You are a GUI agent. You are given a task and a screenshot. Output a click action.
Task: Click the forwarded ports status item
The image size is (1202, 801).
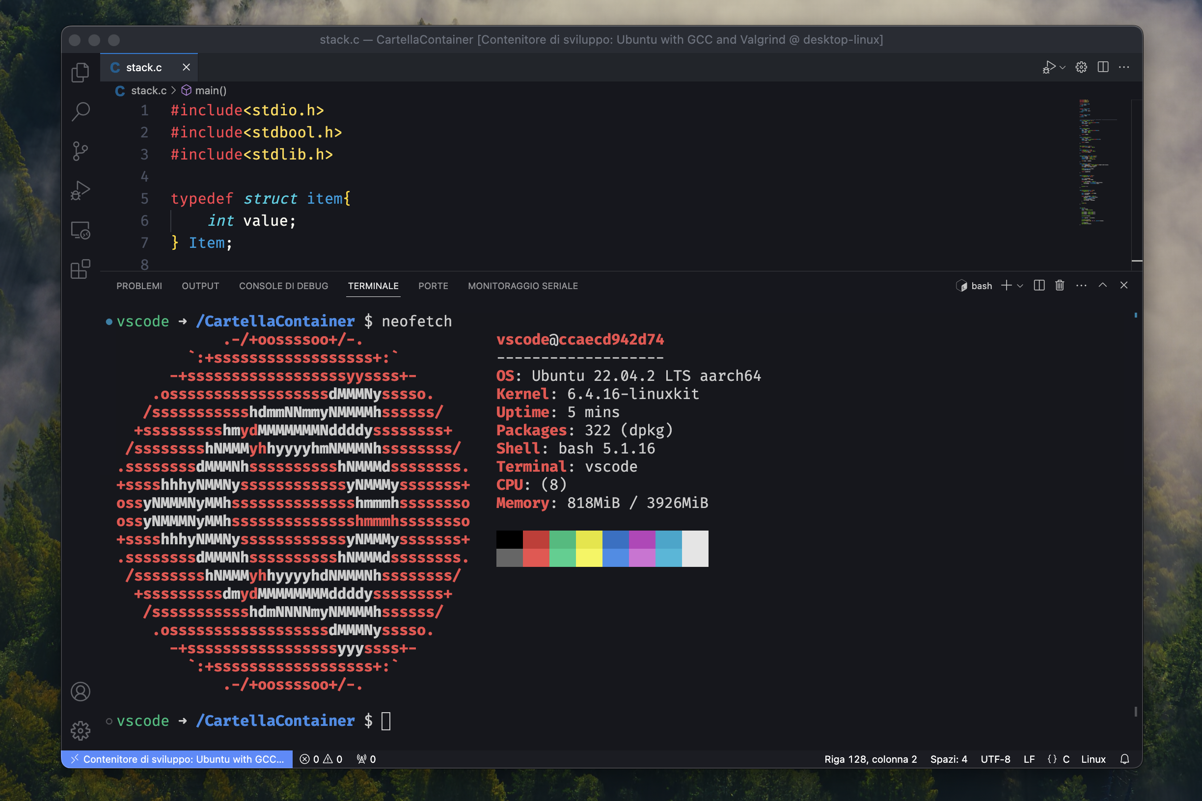point(366,759)
